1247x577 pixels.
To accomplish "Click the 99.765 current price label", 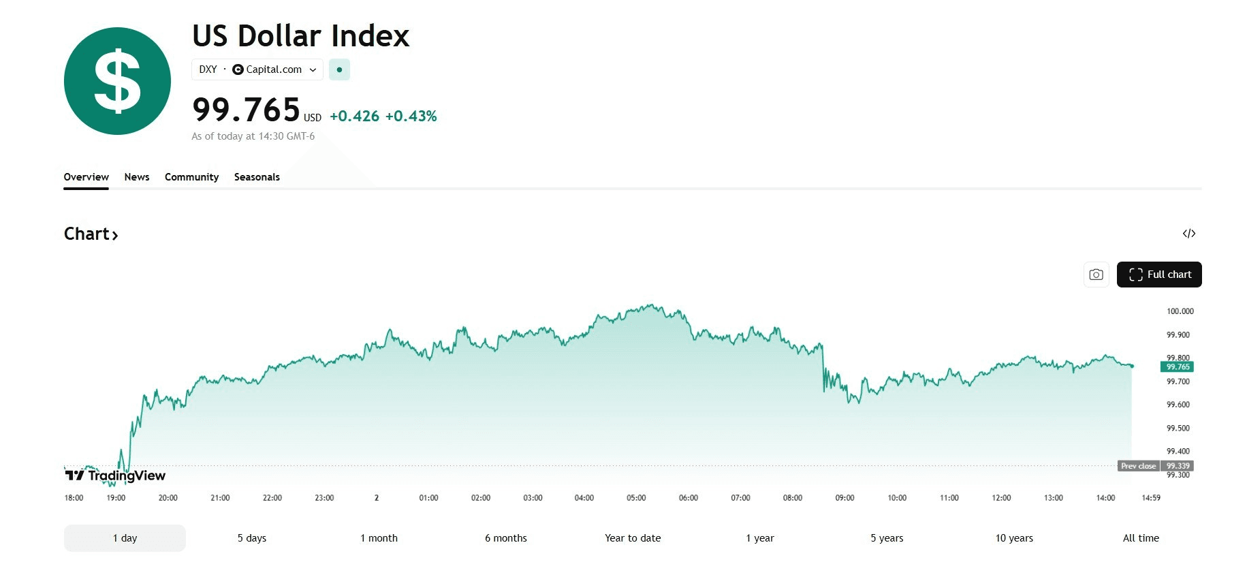I will click(1177, 367).
